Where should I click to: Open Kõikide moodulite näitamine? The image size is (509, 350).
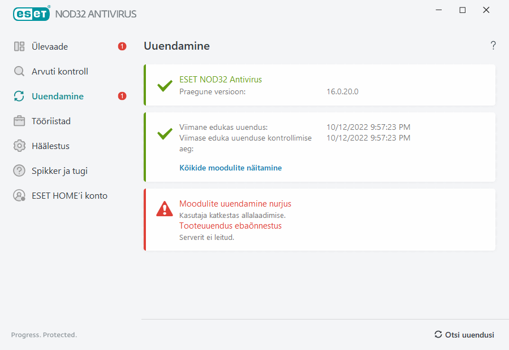click(231, 168)
